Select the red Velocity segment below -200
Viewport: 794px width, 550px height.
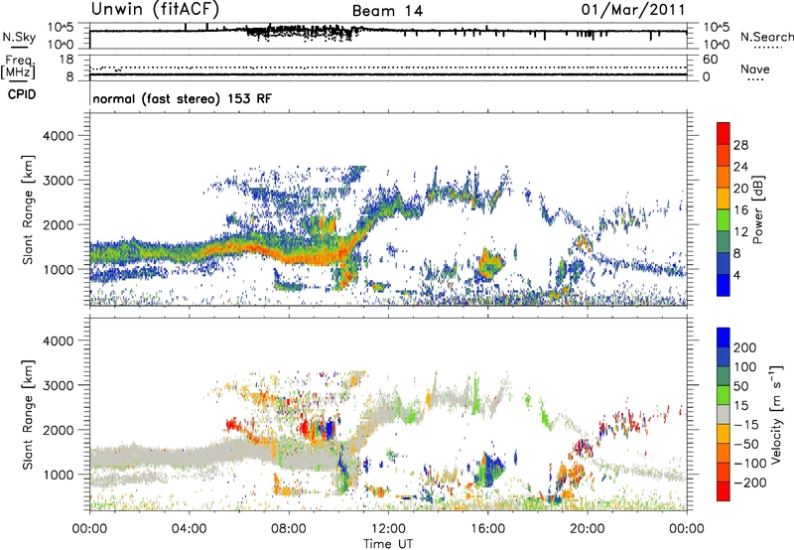click(x=724, y=491)
